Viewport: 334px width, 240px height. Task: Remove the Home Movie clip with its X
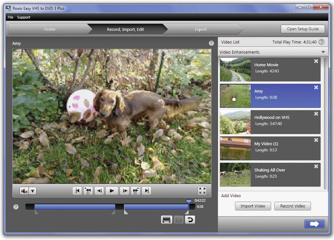click(316, 61)
